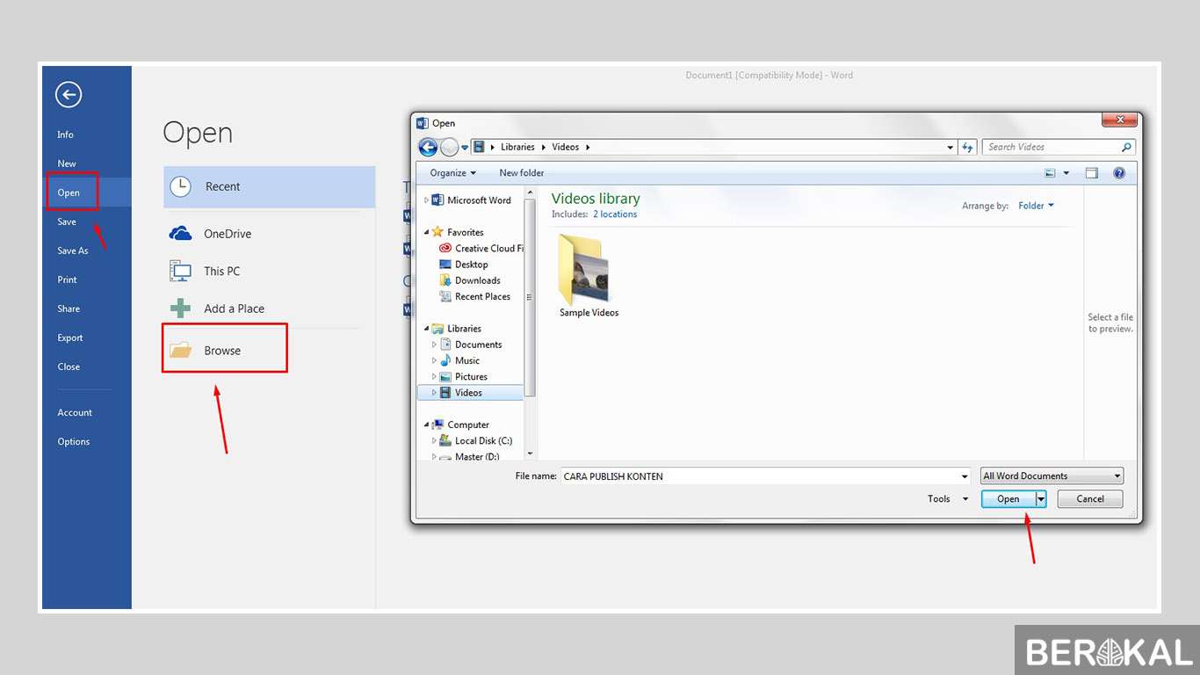Open the Arrange by Folder dropdown
The image size is (1200, 675).
[1036, 206]
